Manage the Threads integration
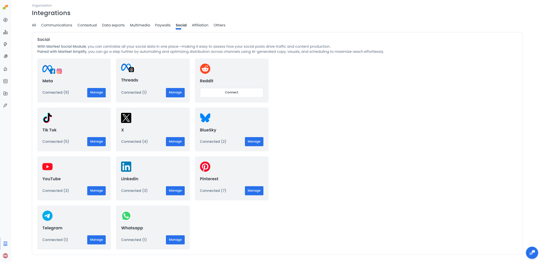The image size is (541, 262). point(175,93)
